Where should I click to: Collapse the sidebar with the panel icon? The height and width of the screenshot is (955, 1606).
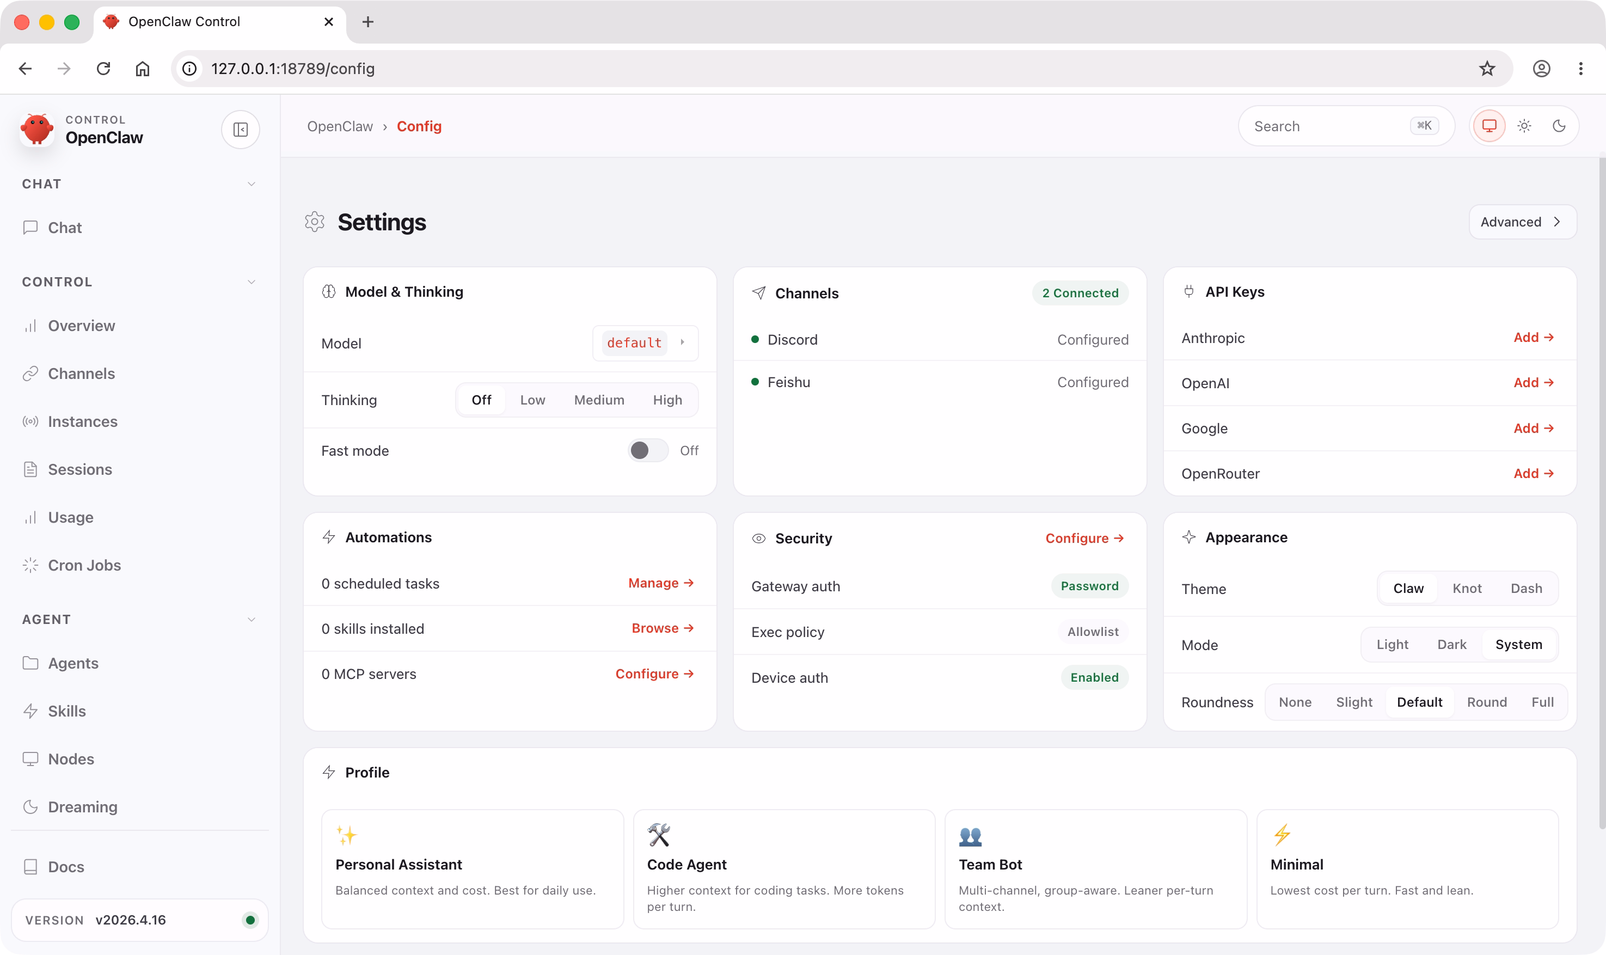point(240,130)
